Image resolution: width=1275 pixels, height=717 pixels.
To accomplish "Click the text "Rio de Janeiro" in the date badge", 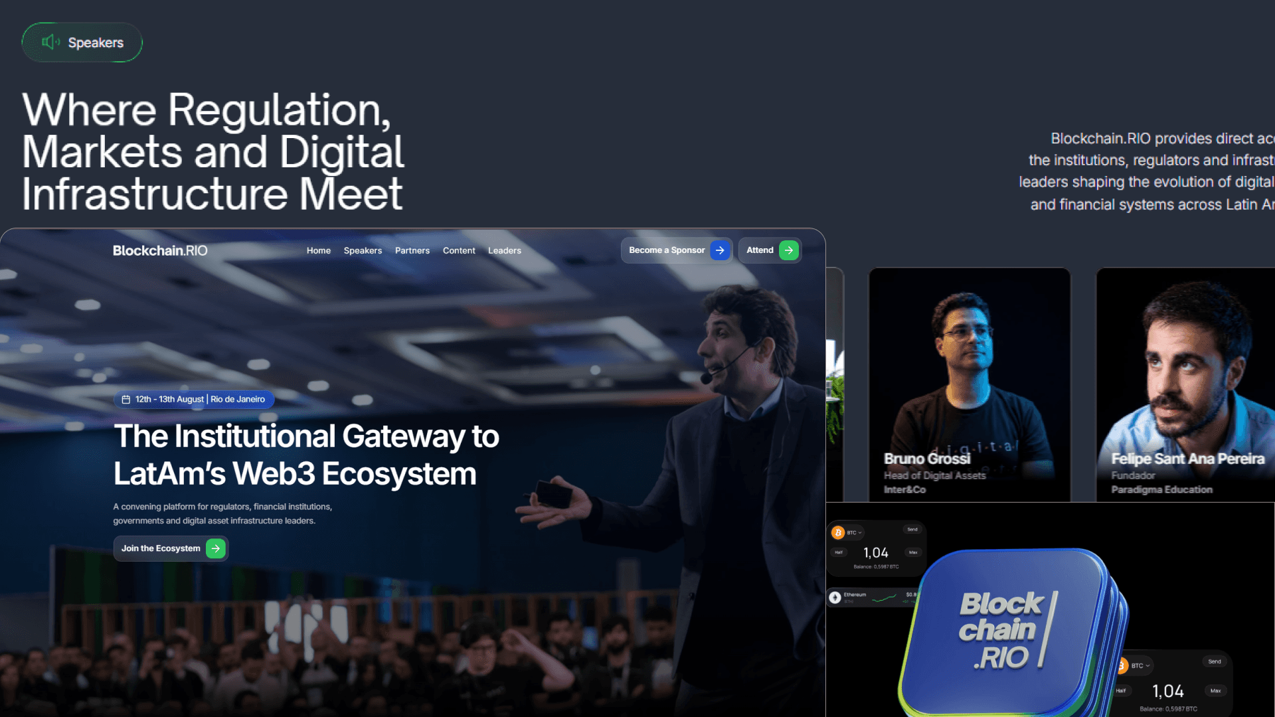I will click(x=238, y=399).
